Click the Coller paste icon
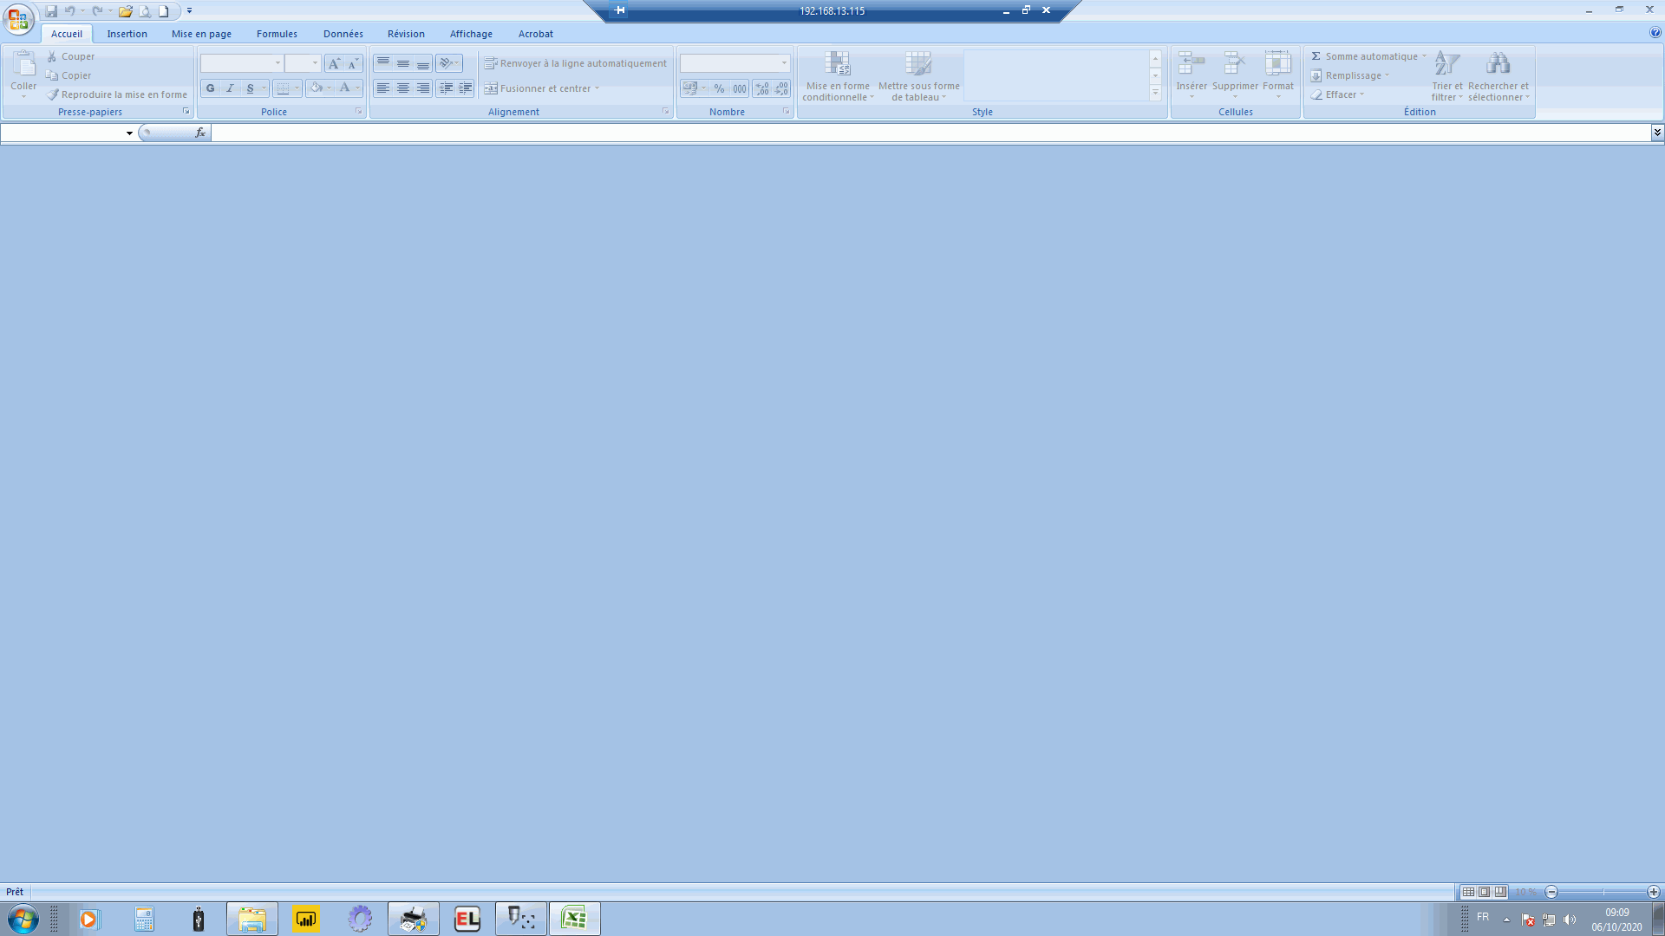This screenshot has height=936, width=1665. pyautogui.click(x=23, y=64)
